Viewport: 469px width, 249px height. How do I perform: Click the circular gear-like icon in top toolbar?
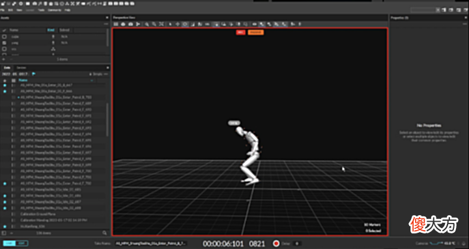click(21, 4)
